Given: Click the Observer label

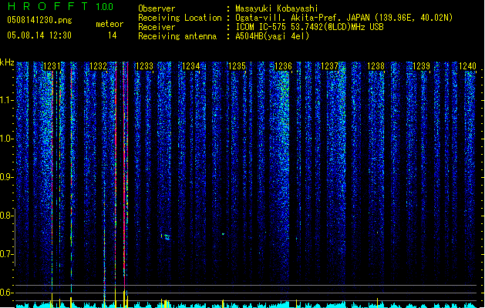Looking at the screenshot, I should [x=157, y=8].
